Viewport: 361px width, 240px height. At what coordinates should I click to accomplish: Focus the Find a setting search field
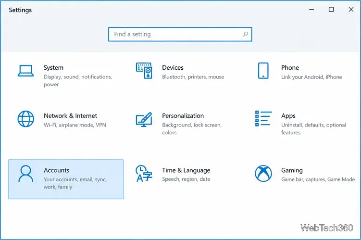click(180, 34)
